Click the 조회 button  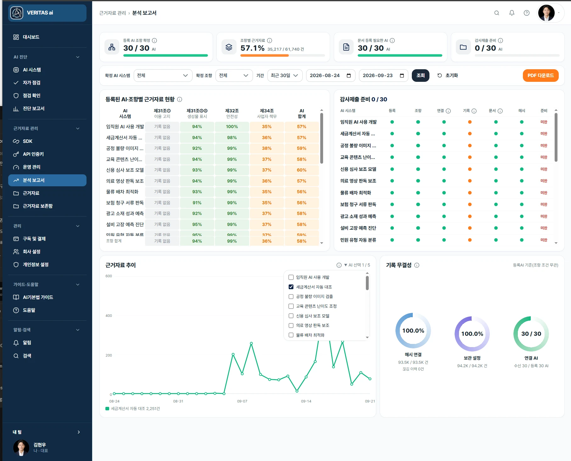tap(420, 76)
